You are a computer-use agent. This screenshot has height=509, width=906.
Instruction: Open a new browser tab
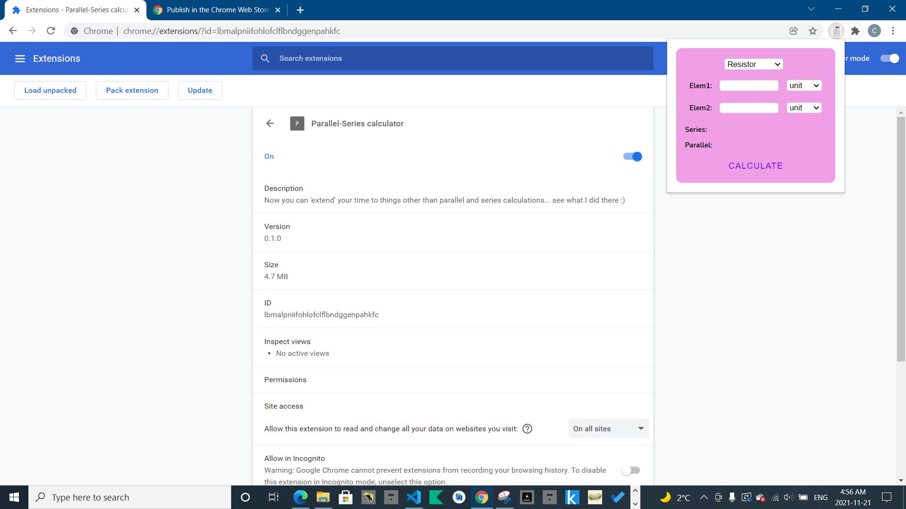coord(300,10)
